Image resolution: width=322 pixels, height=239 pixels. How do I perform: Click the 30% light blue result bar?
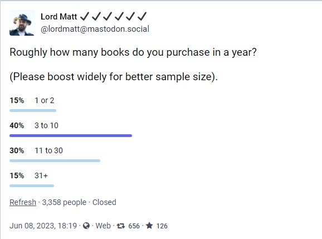(55, 160)
